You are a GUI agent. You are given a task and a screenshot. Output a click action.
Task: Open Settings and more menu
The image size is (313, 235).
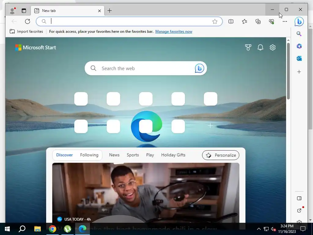coord(285,21)
